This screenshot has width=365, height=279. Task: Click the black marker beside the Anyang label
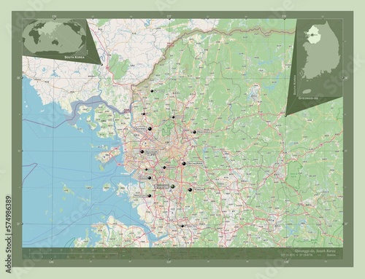164,168
